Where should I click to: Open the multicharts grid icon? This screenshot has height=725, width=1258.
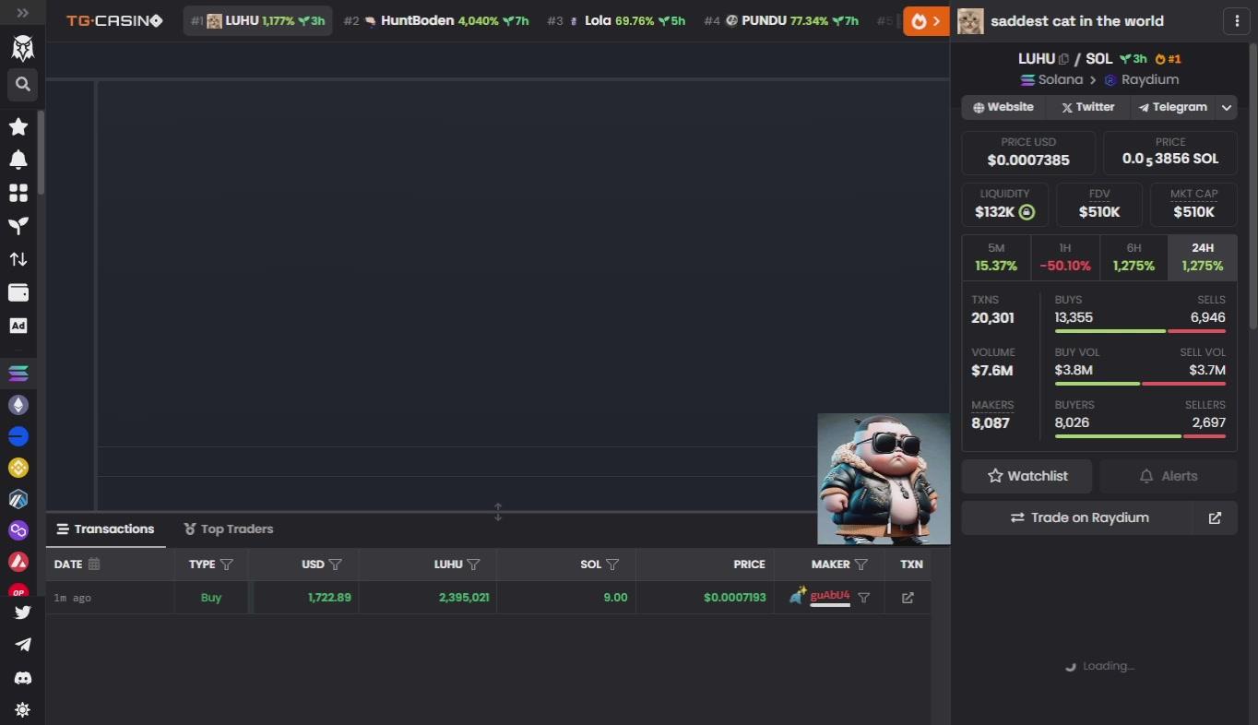click(18, 193)
